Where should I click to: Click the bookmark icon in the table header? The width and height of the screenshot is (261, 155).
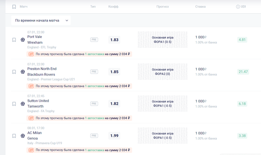pos(14,7)
